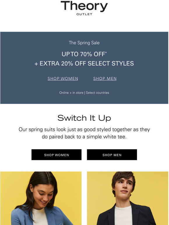Click the Select countries note
Screen dimensions: 169x225
point(98,93)
